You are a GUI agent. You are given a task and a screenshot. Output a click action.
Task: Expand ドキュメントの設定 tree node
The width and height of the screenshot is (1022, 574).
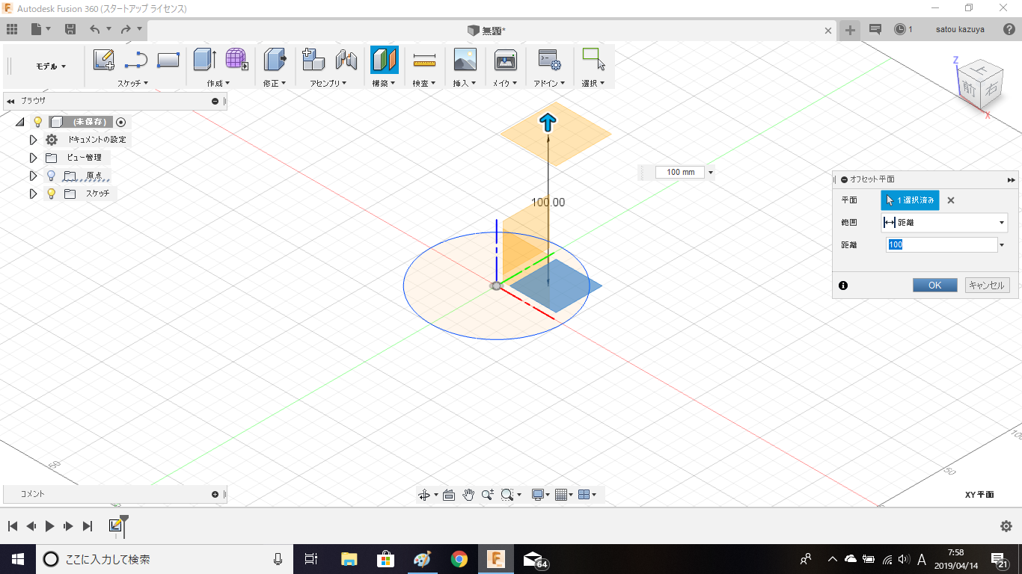click(33, 140)
